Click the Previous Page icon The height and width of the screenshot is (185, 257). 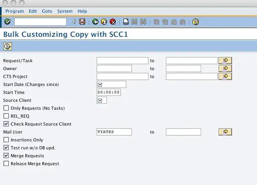[x=165, y=22]
